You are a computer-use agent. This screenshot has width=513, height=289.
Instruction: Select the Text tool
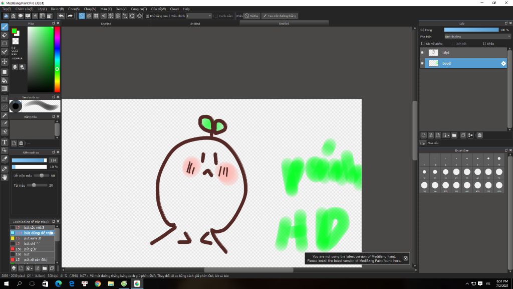pos(5,142)
